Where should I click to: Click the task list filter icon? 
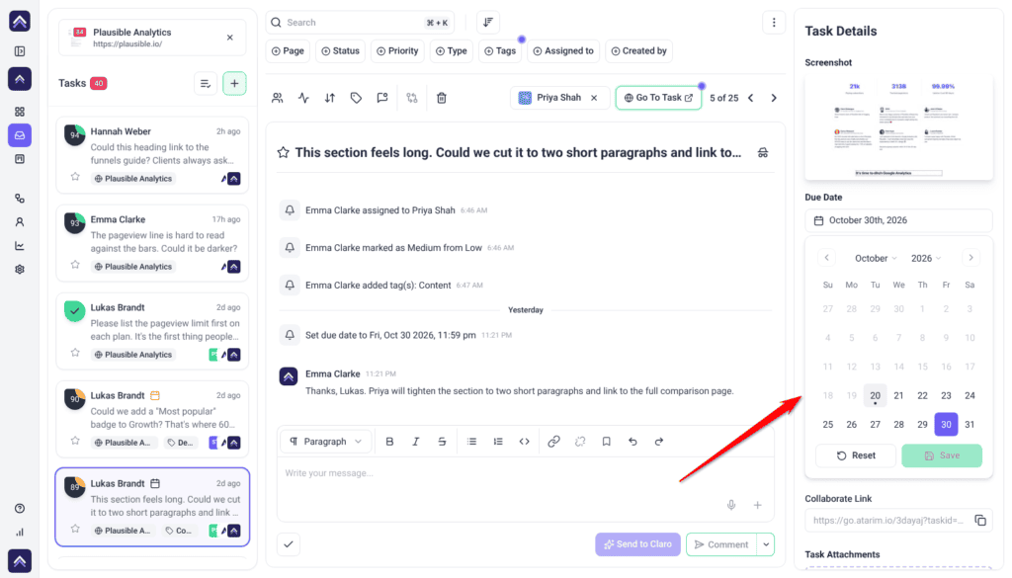tap(206, 84)
